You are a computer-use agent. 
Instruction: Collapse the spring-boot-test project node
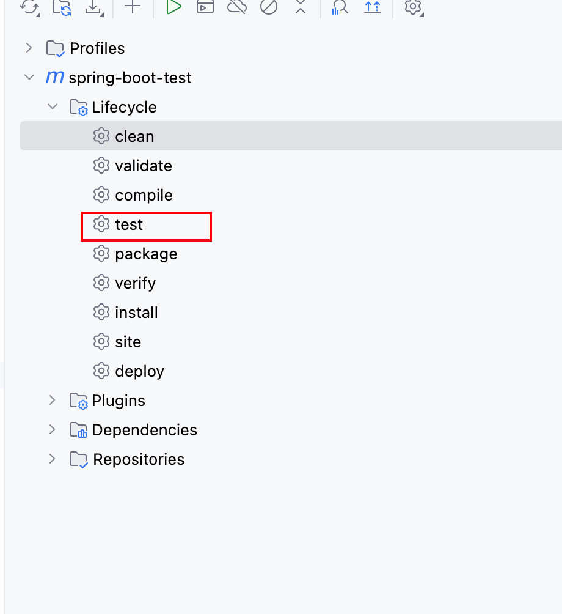(29, 78)
